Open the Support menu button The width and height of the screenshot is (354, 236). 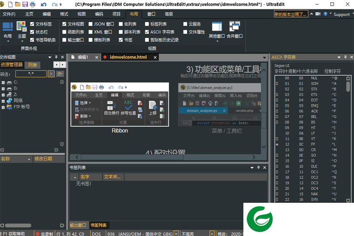pyautogui.click(x=342, y=14)
